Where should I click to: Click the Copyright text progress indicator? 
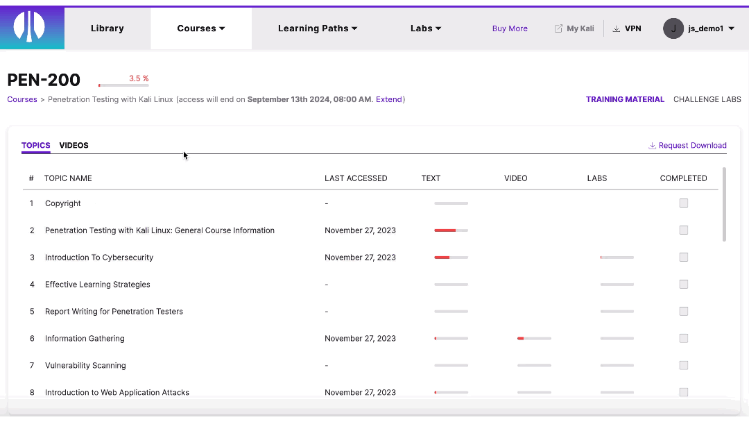click(x=451, y=203)
